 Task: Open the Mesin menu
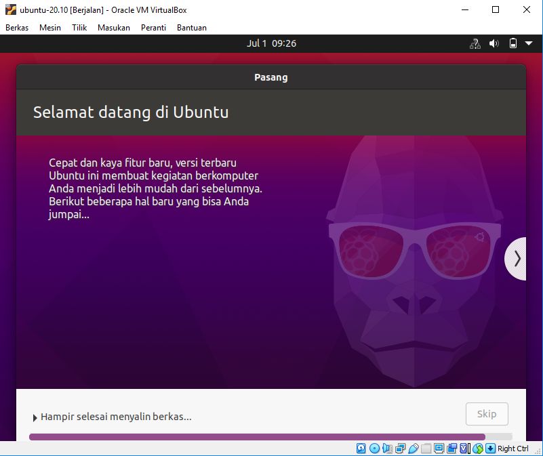50,28
